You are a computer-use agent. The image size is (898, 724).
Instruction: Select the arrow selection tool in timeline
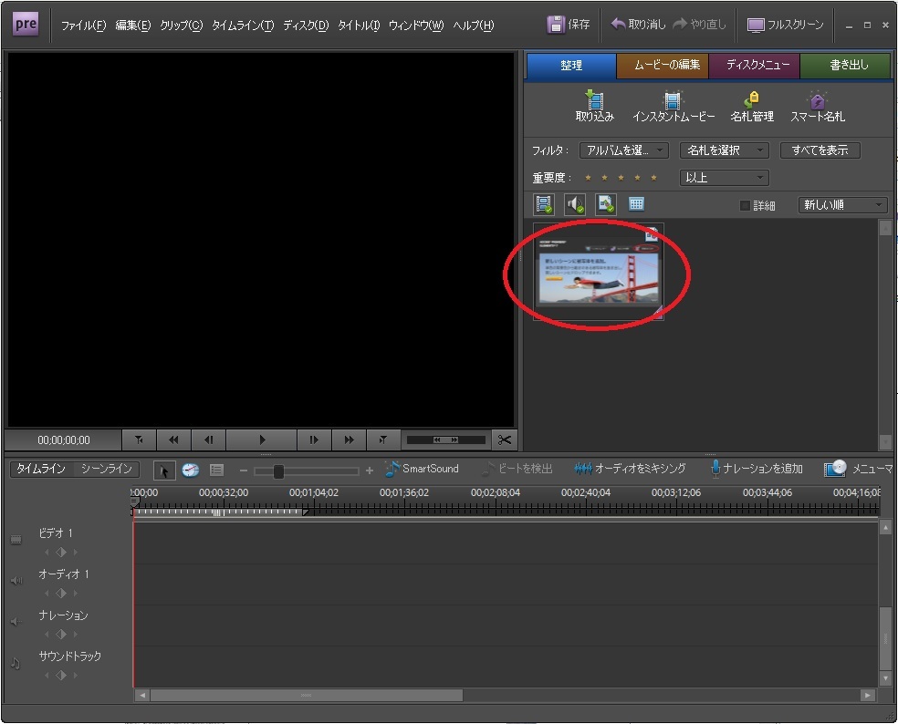tap(164, 470)
